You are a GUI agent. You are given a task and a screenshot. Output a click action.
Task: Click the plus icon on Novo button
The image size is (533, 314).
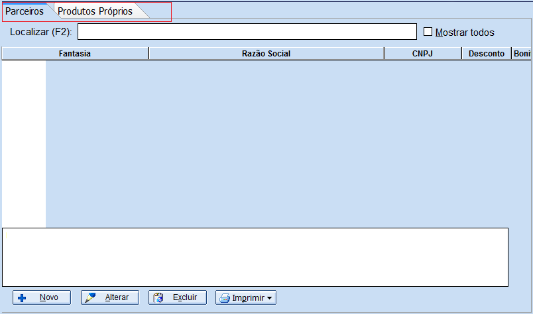(x=22, y=298)
